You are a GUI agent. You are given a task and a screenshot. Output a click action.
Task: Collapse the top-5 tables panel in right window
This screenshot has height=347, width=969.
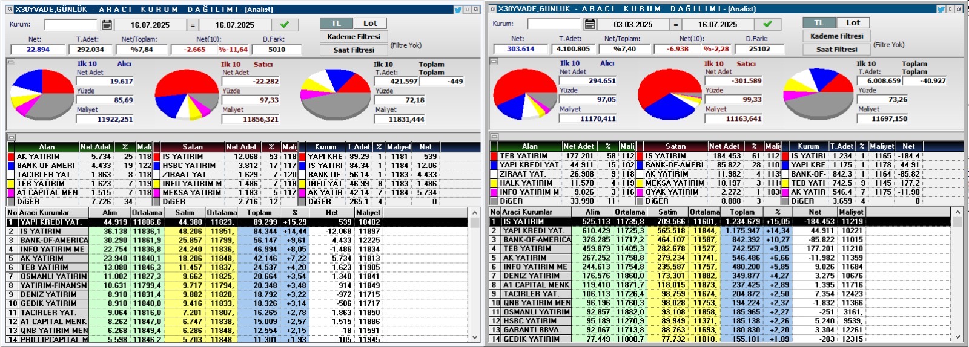coord(494,137)
